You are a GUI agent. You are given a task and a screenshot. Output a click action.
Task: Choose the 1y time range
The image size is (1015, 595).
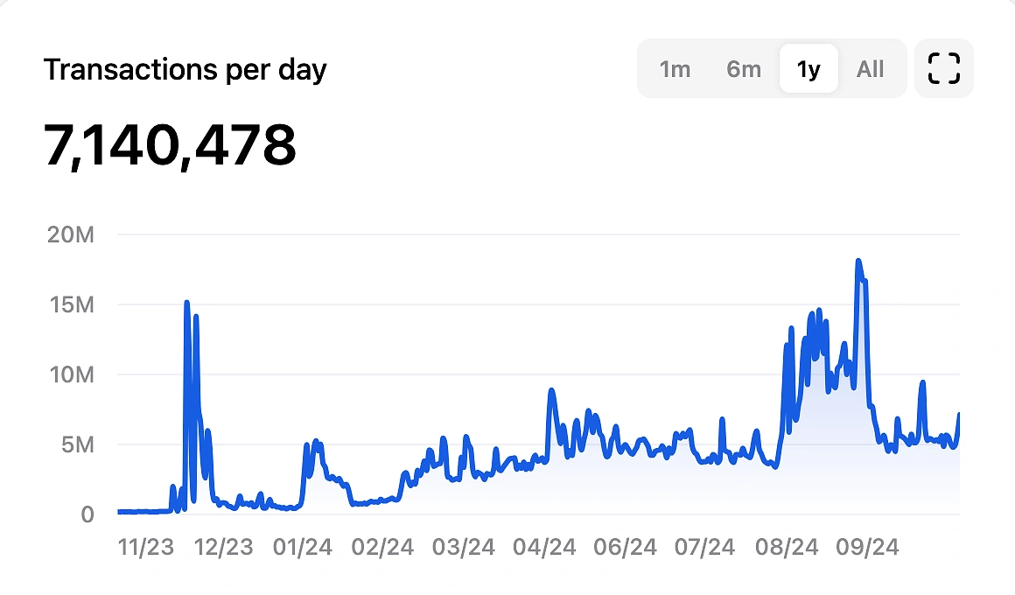[808, 69]
